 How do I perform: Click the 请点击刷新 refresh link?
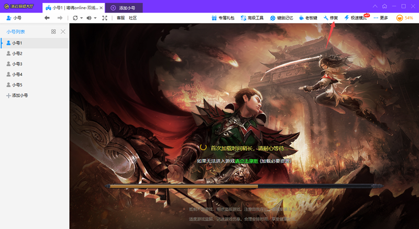[x=246, y=161]
